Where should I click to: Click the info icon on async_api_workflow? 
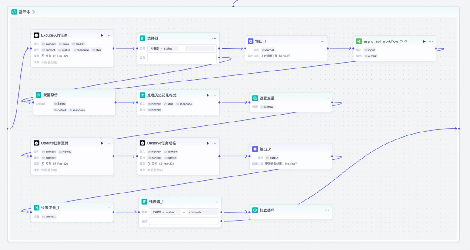406,41
